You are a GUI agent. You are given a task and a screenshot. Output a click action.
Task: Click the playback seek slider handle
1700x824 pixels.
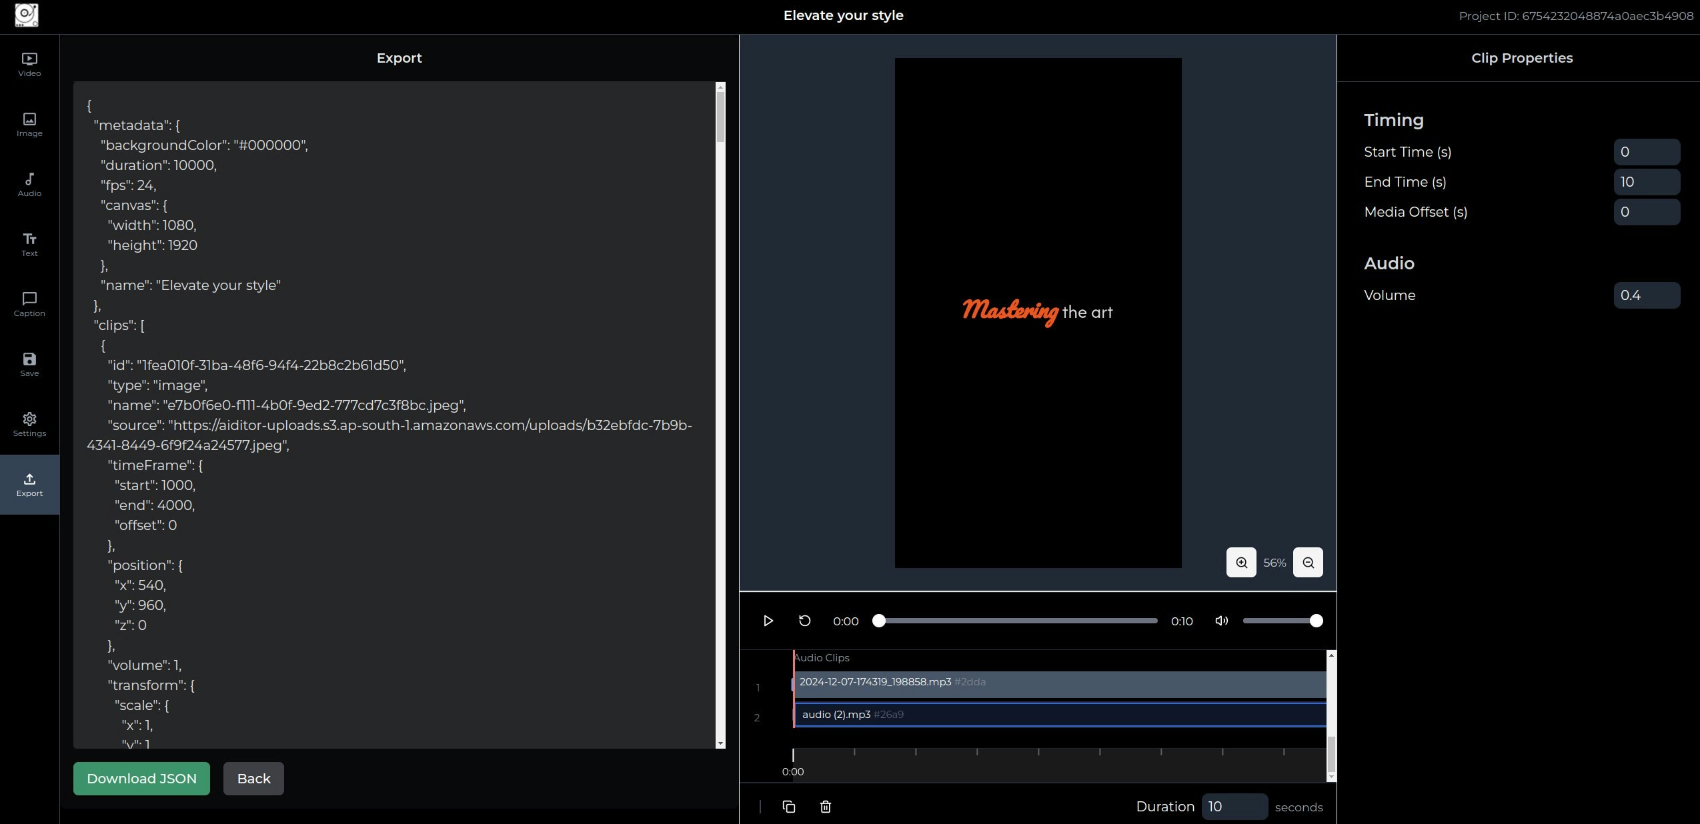pos(879,621)
